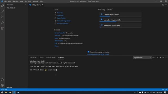Image resolution: width=168 pixels, height=94 pixels.
Task: Open recent html files folder
Action: point(57,36)
